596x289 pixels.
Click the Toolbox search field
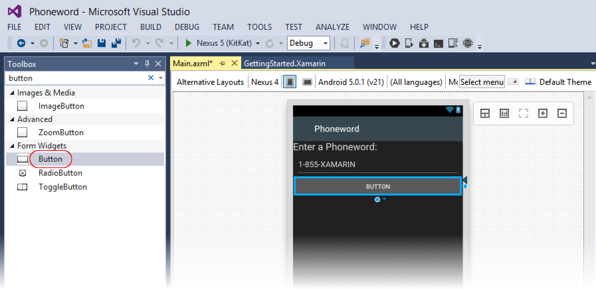tap(76, 78)
